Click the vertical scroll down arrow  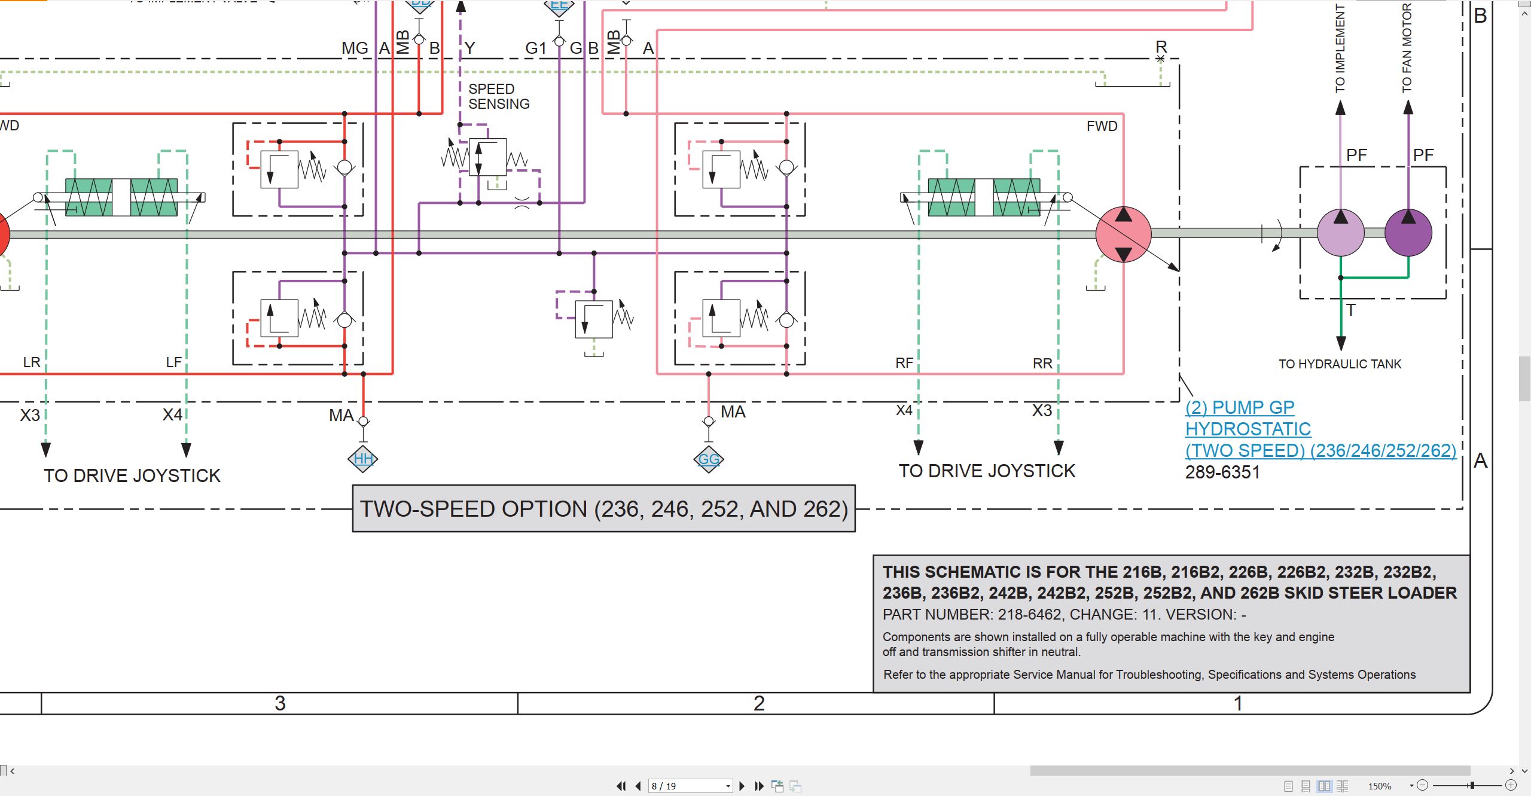click(x=1524, y=771)
